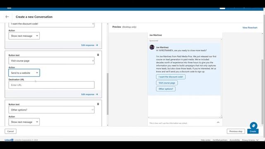
Task: Edit the Visit course page button text field
Action: [x=51, y=61]
